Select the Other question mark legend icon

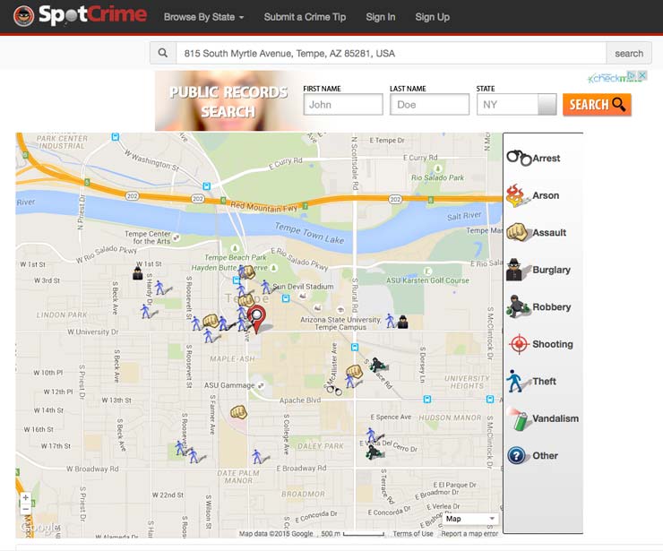517,455
